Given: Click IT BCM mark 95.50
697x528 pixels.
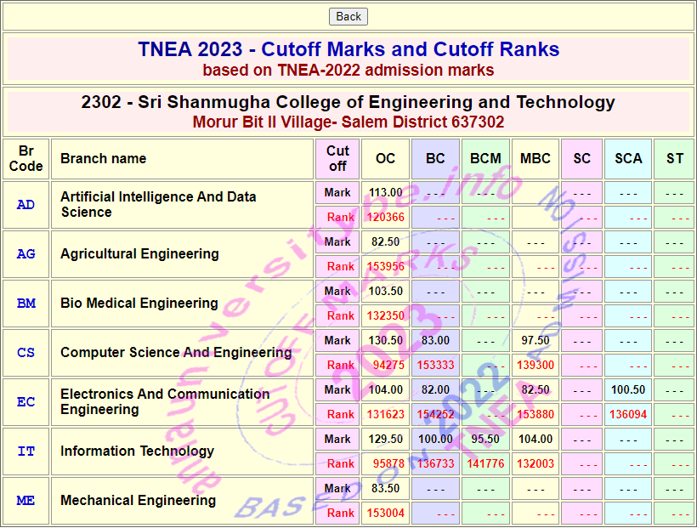Looking at the screenshot, I should point(485,440).
